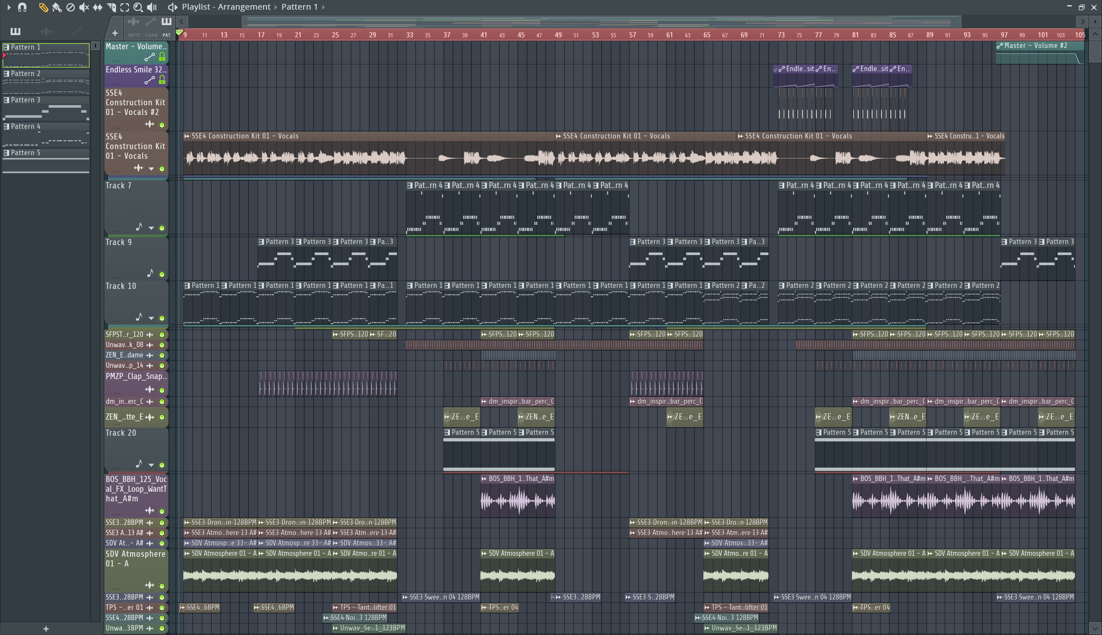
Task: Toggle lock on Endless Smile track
Action: coord(162,80)
